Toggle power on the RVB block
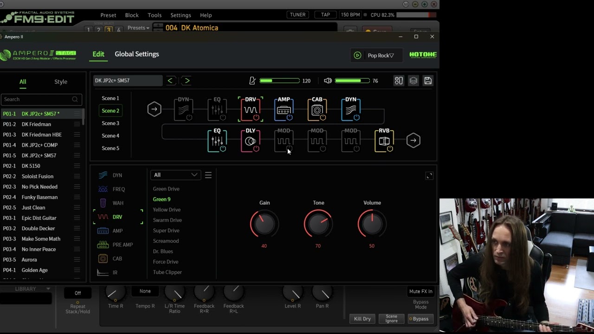This screenshot has width=594, height=334. tap(390, 148)
